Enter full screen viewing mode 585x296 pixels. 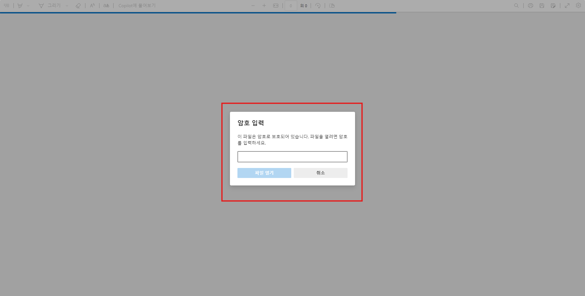tap(567, 5)
